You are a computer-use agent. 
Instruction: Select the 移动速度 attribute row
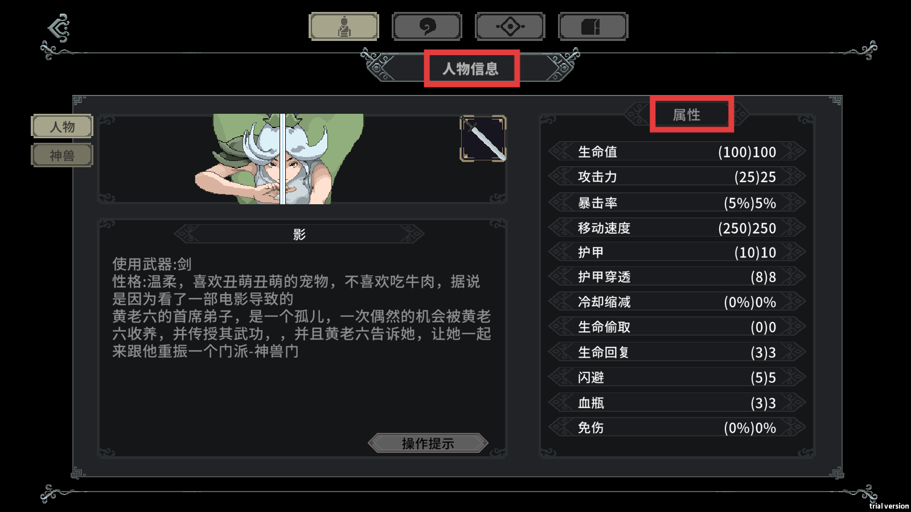pos(677,228)
